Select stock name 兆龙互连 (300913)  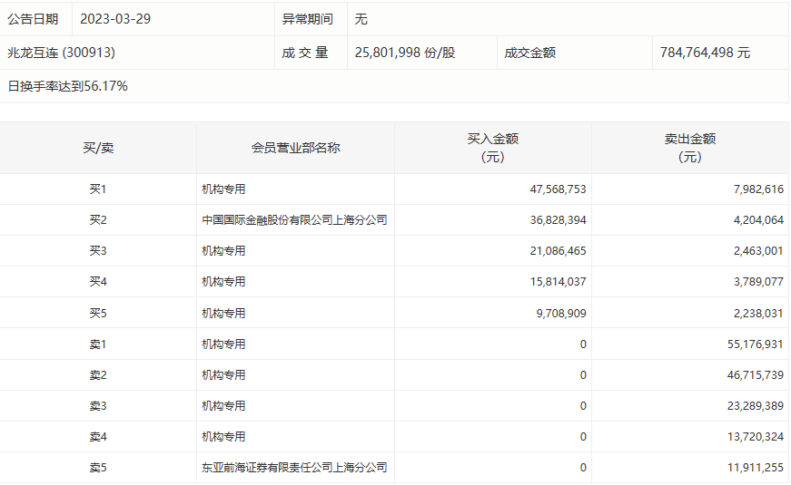click(61, 53)
